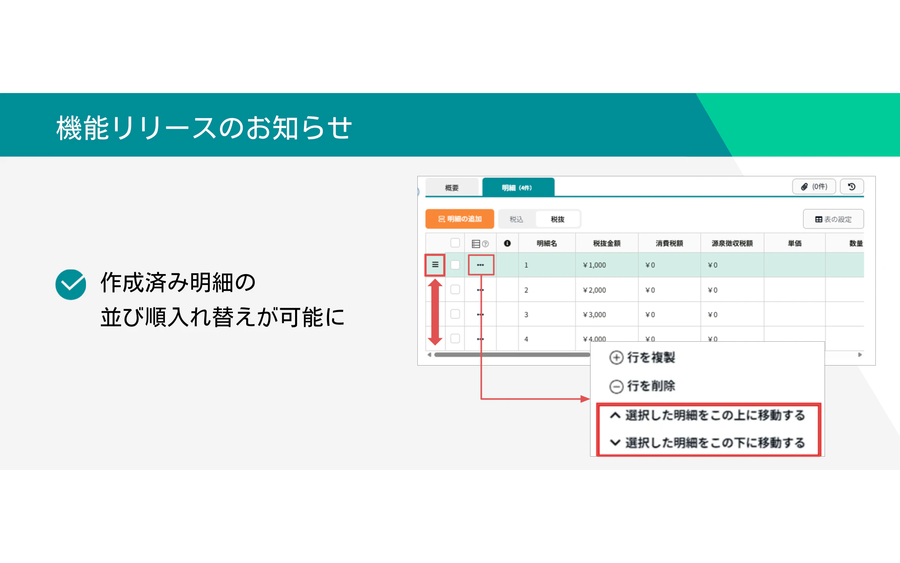The width and height of the screenshot is (900, 563).
Task: Check the checkbox on row 3
Action: point(455,314)
